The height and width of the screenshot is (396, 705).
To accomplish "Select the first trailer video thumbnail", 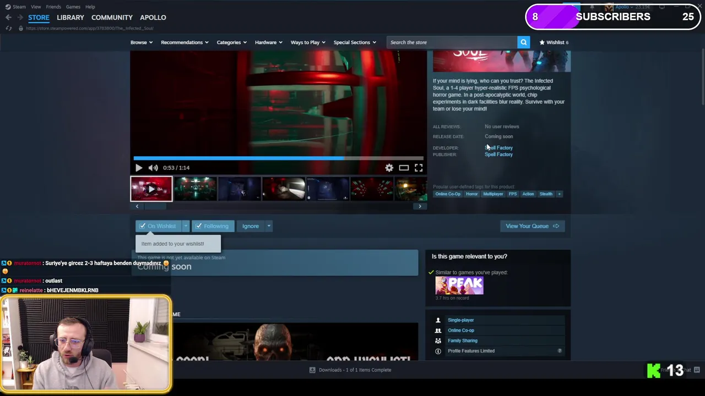I will [151, 189].
